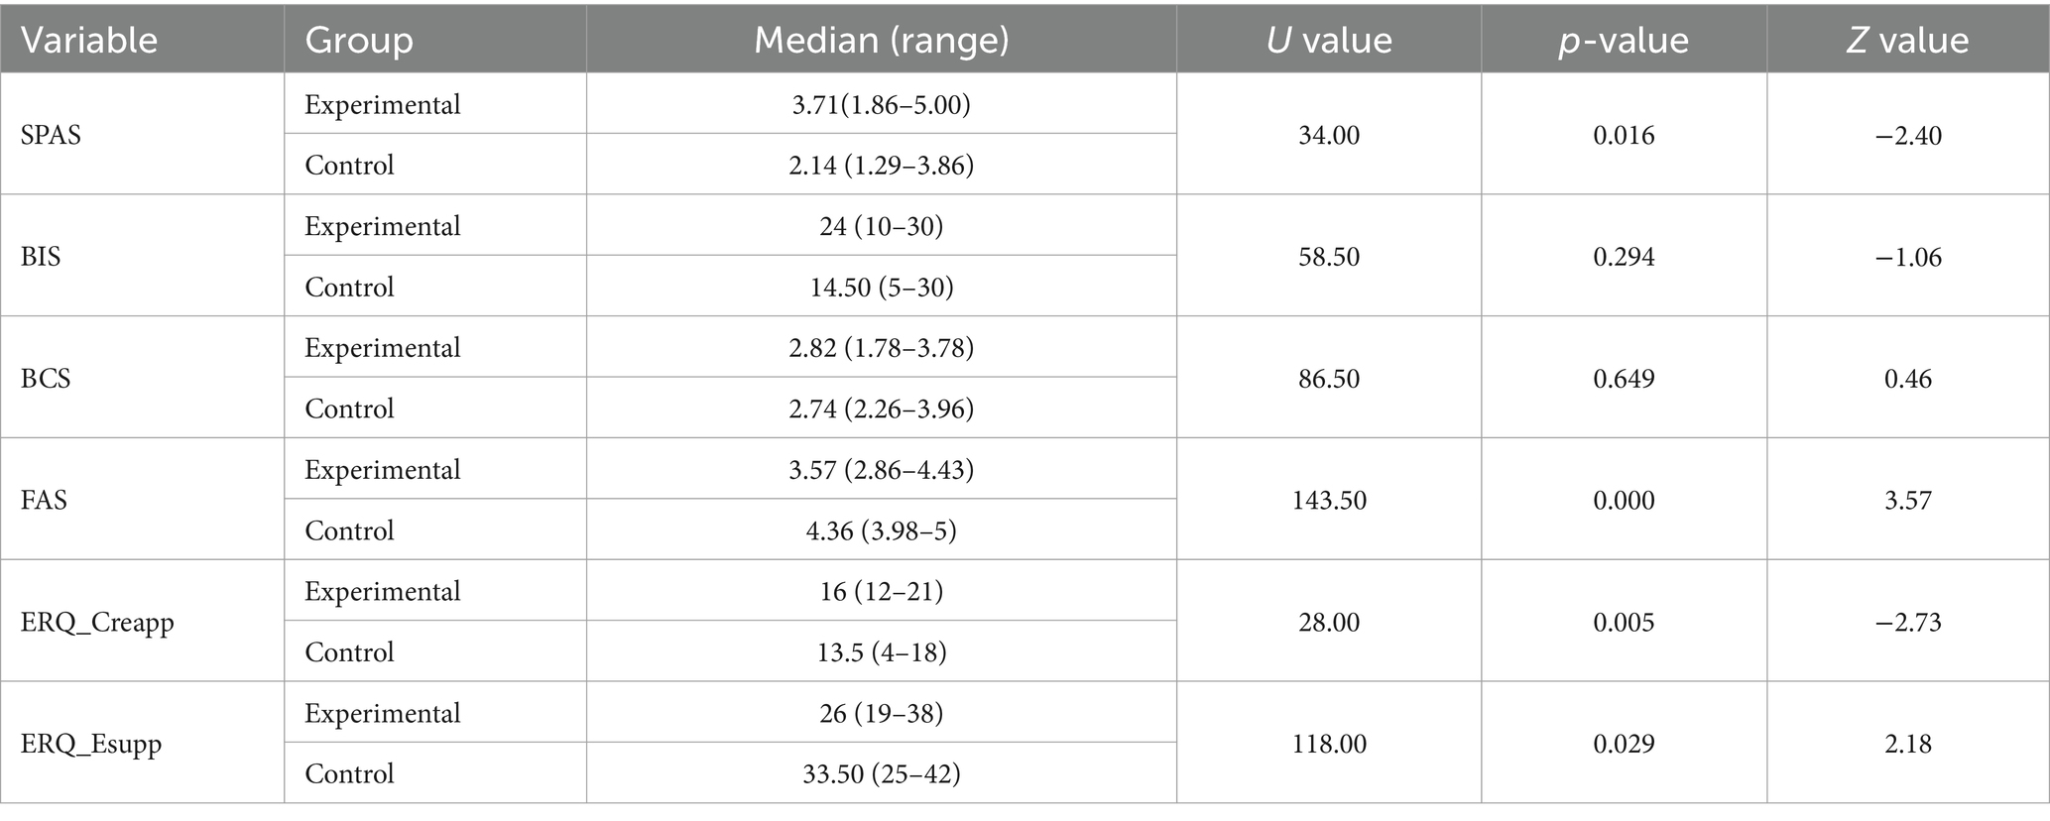
Task: Select the Z value column header
Action: tap(1908, 41)
